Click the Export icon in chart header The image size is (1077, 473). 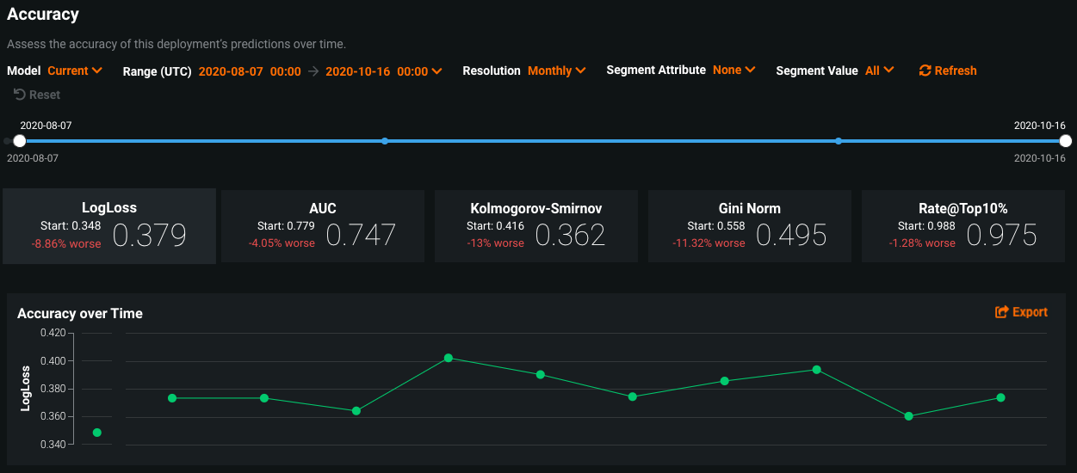[1001, 312]
